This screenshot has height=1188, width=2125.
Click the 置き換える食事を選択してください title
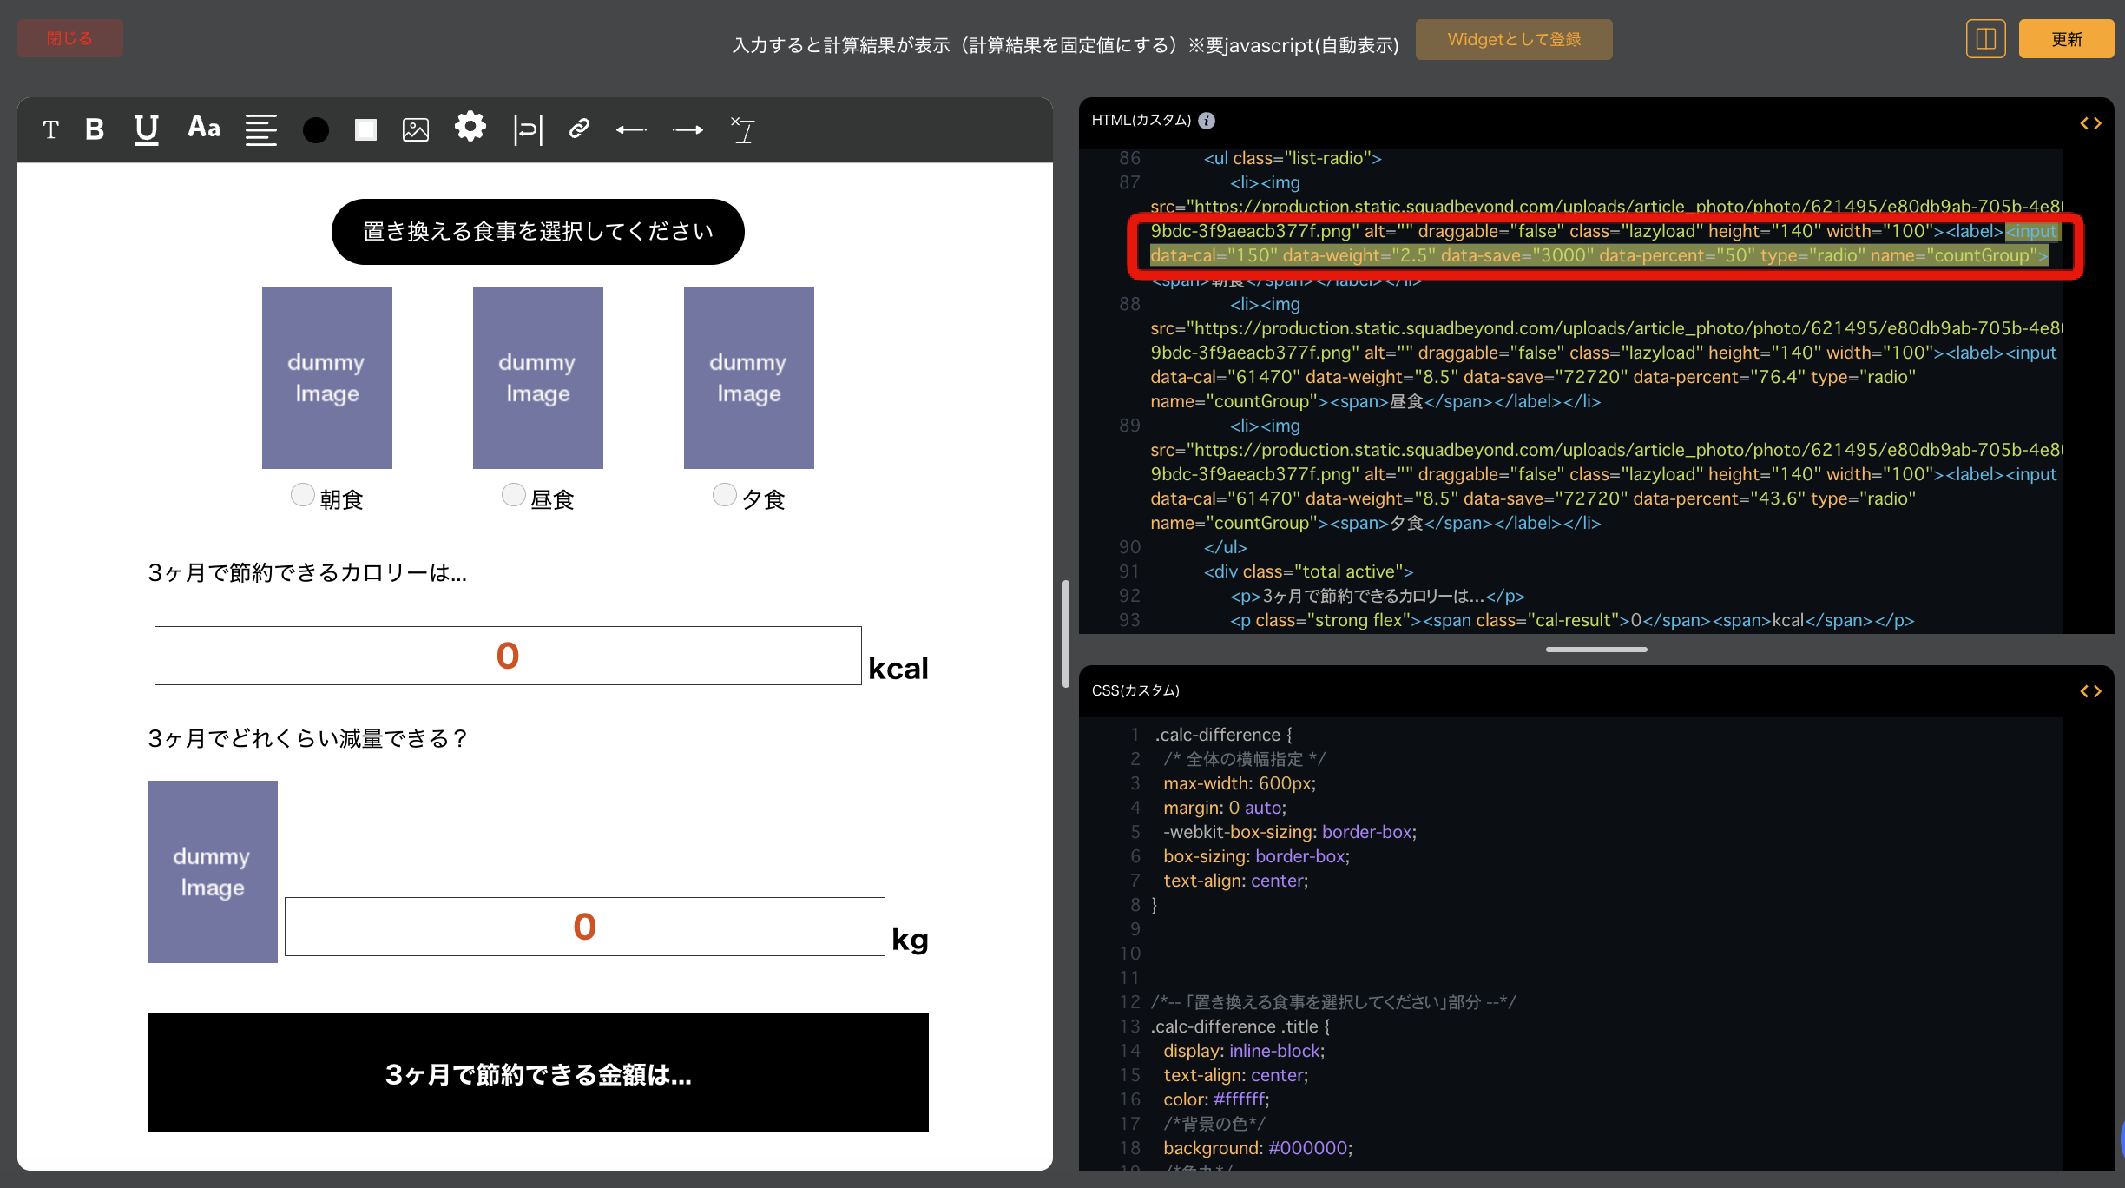538,232
